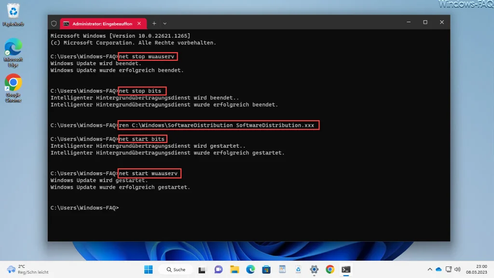Click the 'ren C:\Windows\SoftwareDistribution' command line
Image resolution: width=494 pixels, height=278 pixels.
(217, 125)
